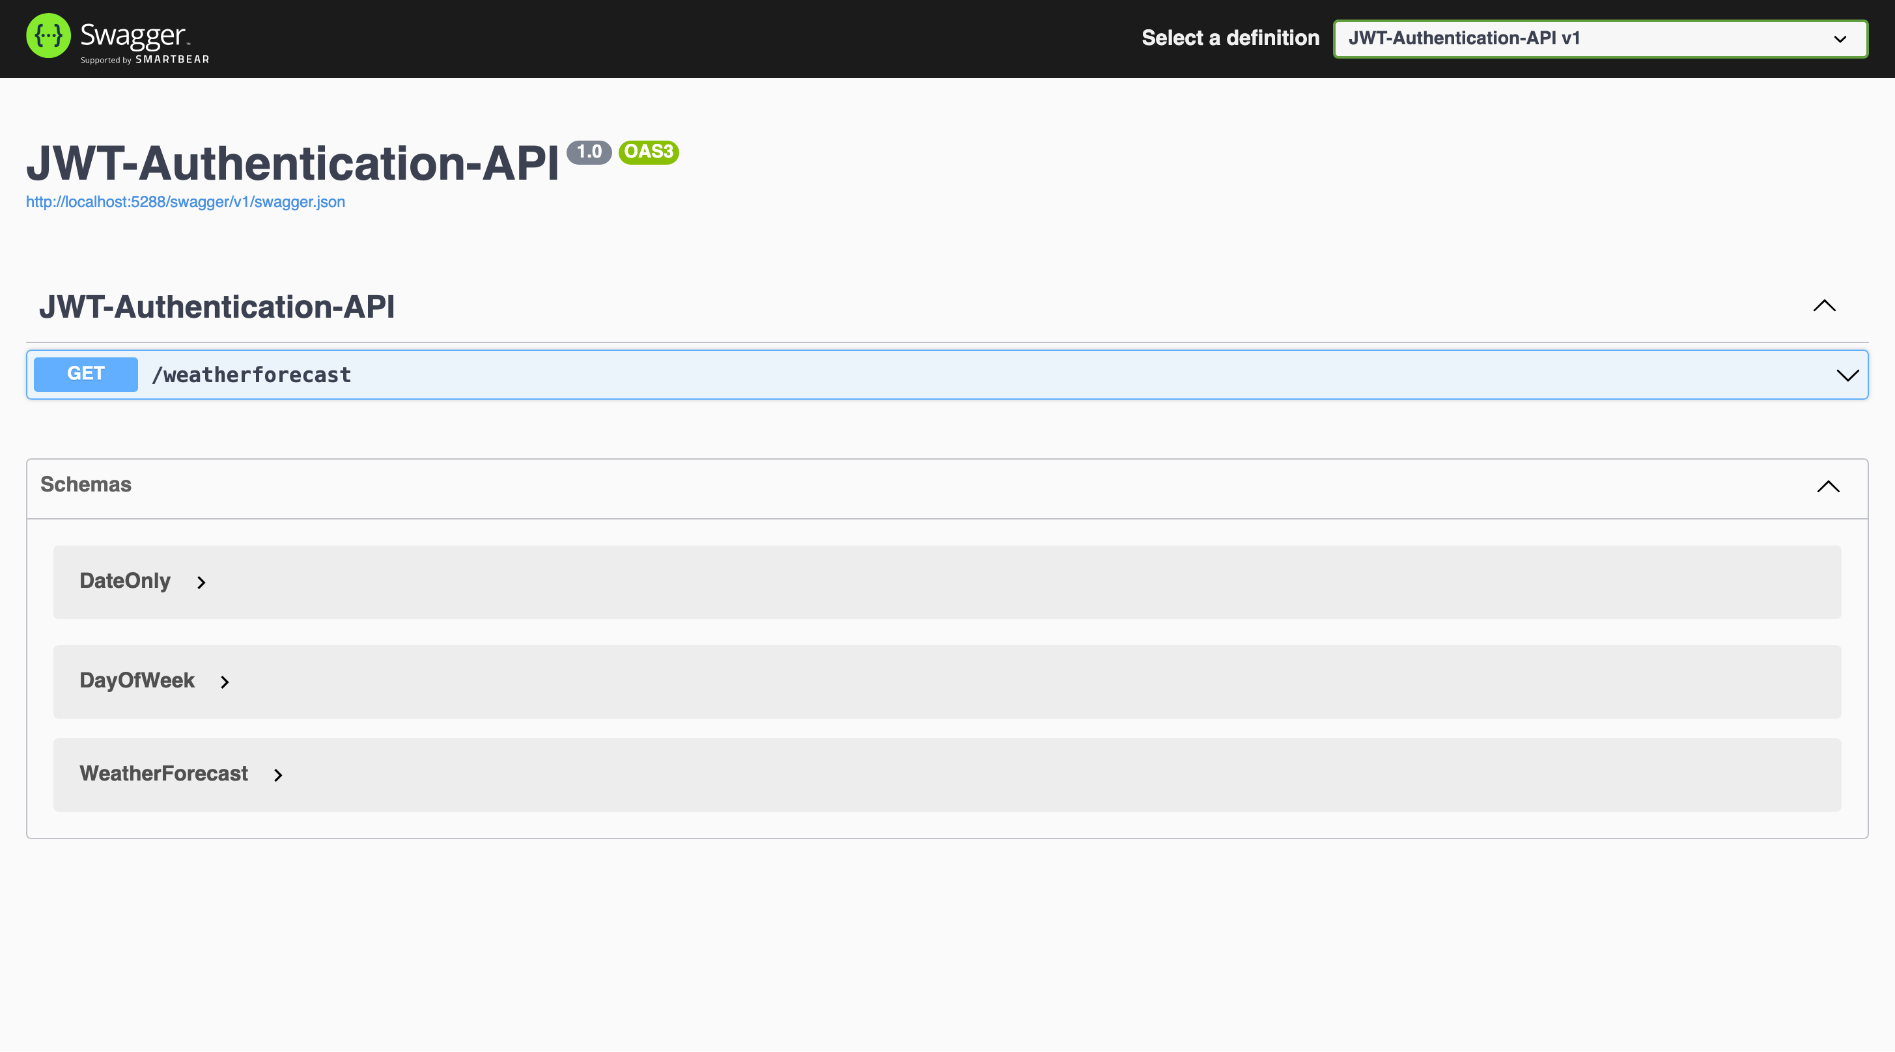Expand the WeatherForecast schema arrow
This screenshot has width=1895, height=1052.
click(278, 775)
